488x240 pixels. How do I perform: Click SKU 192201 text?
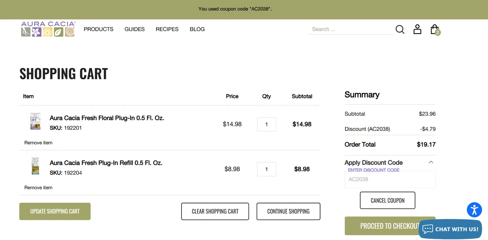(x=66, y=128)
